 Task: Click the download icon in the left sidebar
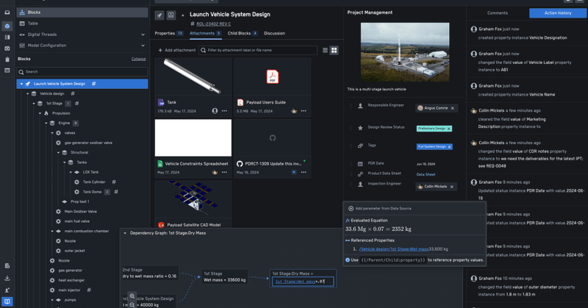pos(7,278)
